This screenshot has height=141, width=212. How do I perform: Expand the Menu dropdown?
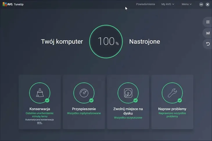pos(186,4)
